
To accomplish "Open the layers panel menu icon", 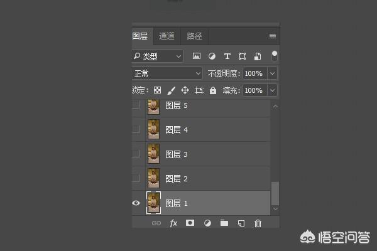I will 273,36.
